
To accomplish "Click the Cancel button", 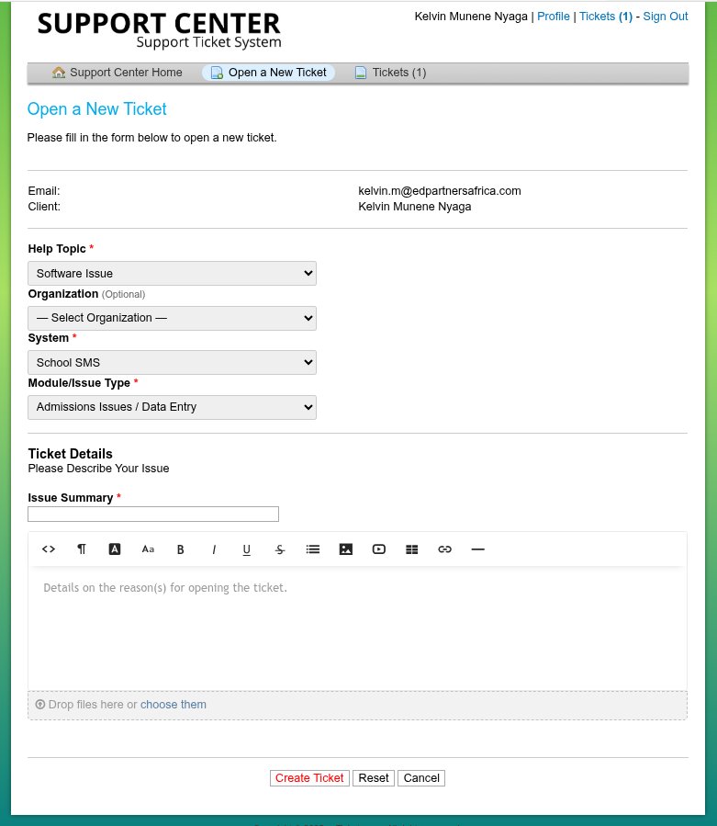I will click(x=421, y=778).
